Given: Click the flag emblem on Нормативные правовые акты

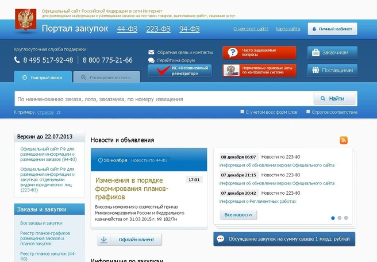Looking at the screenshot, I should point(231,71).
